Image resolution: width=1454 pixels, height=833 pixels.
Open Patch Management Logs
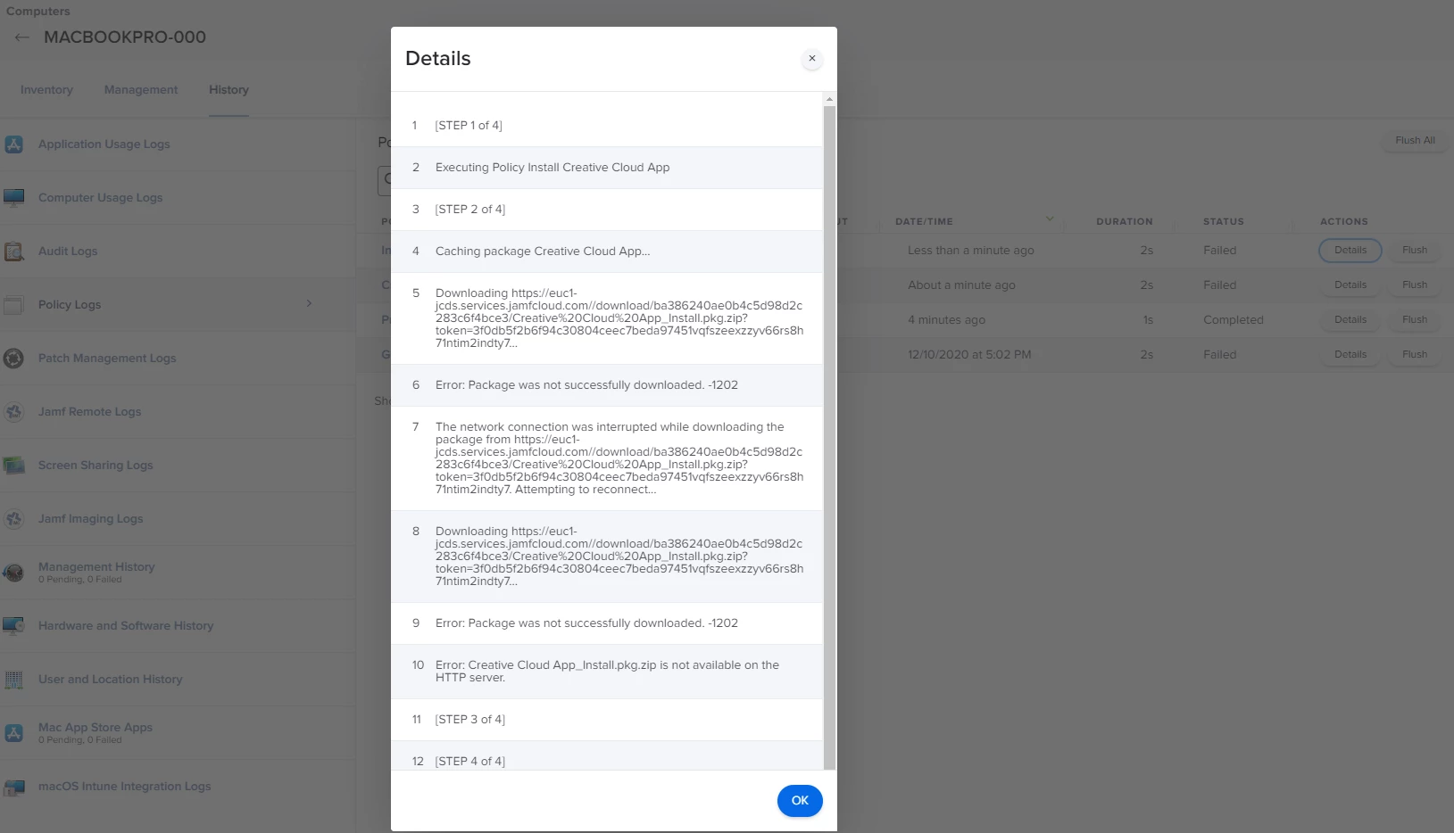107,358
